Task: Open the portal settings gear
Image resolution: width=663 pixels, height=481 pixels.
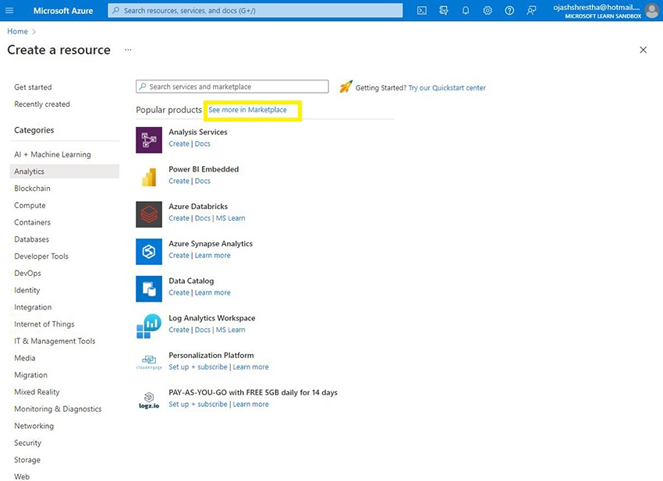Action: click(487, 11)
